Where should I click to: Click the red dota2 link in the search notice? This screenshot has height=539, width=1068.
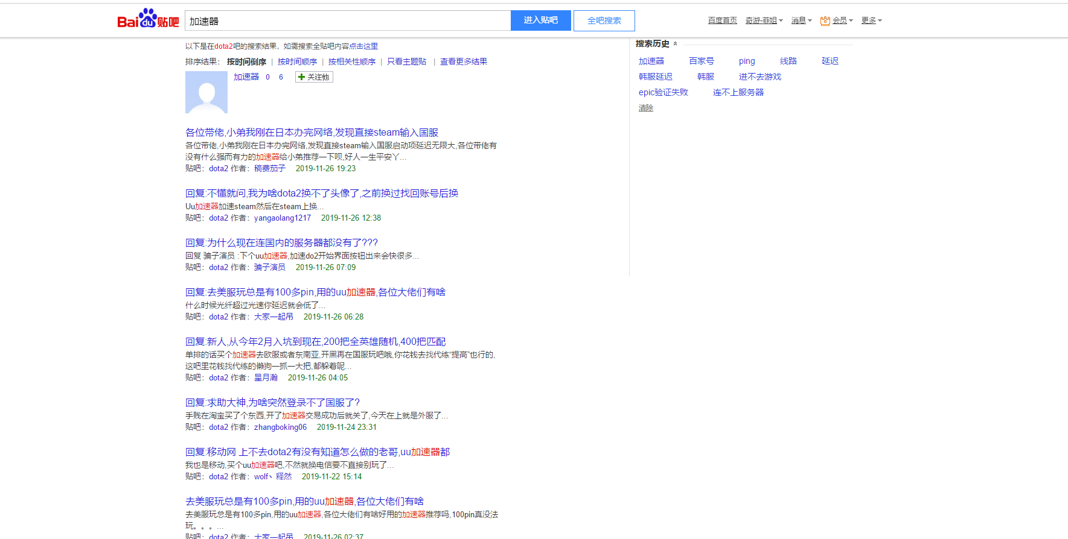tap(223, 46)
